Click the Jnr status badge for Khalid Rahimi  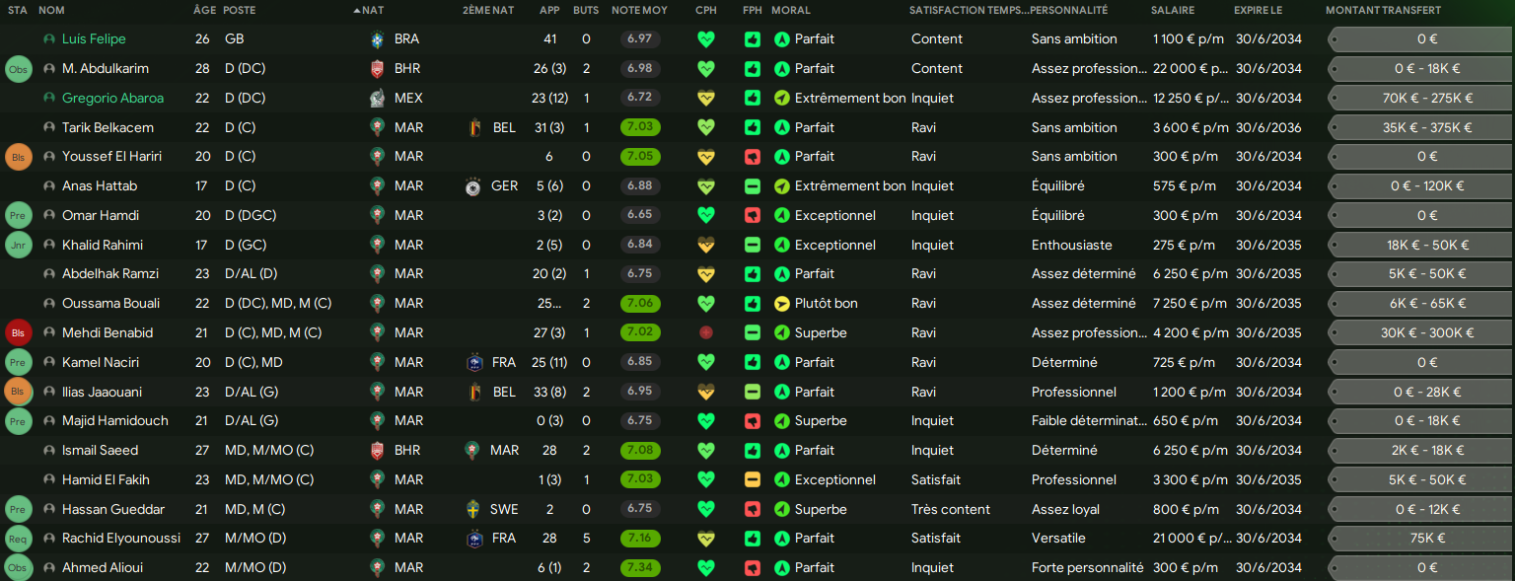click(18, 246)
